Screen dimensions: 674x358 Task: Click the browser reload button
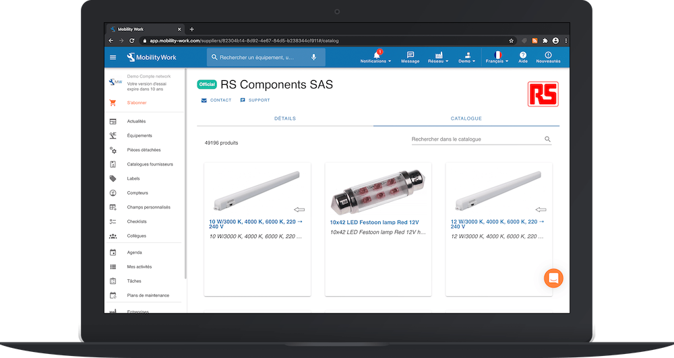point(132,41)
